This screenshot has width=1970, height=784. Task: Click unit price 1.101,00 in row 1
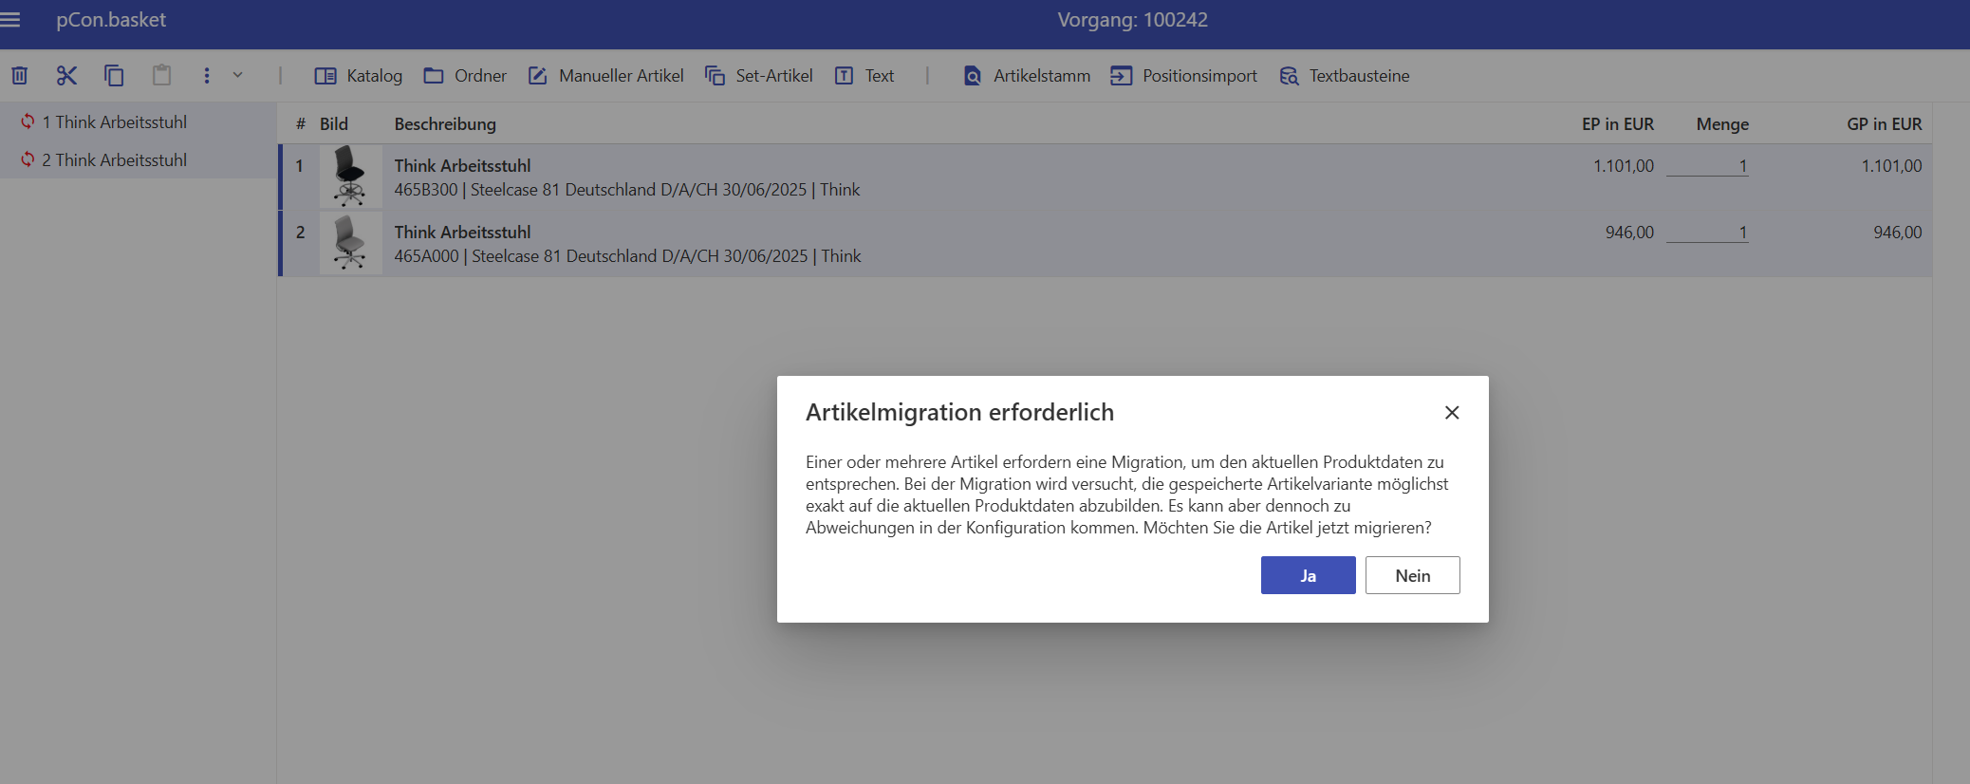tap(1623, 166)
